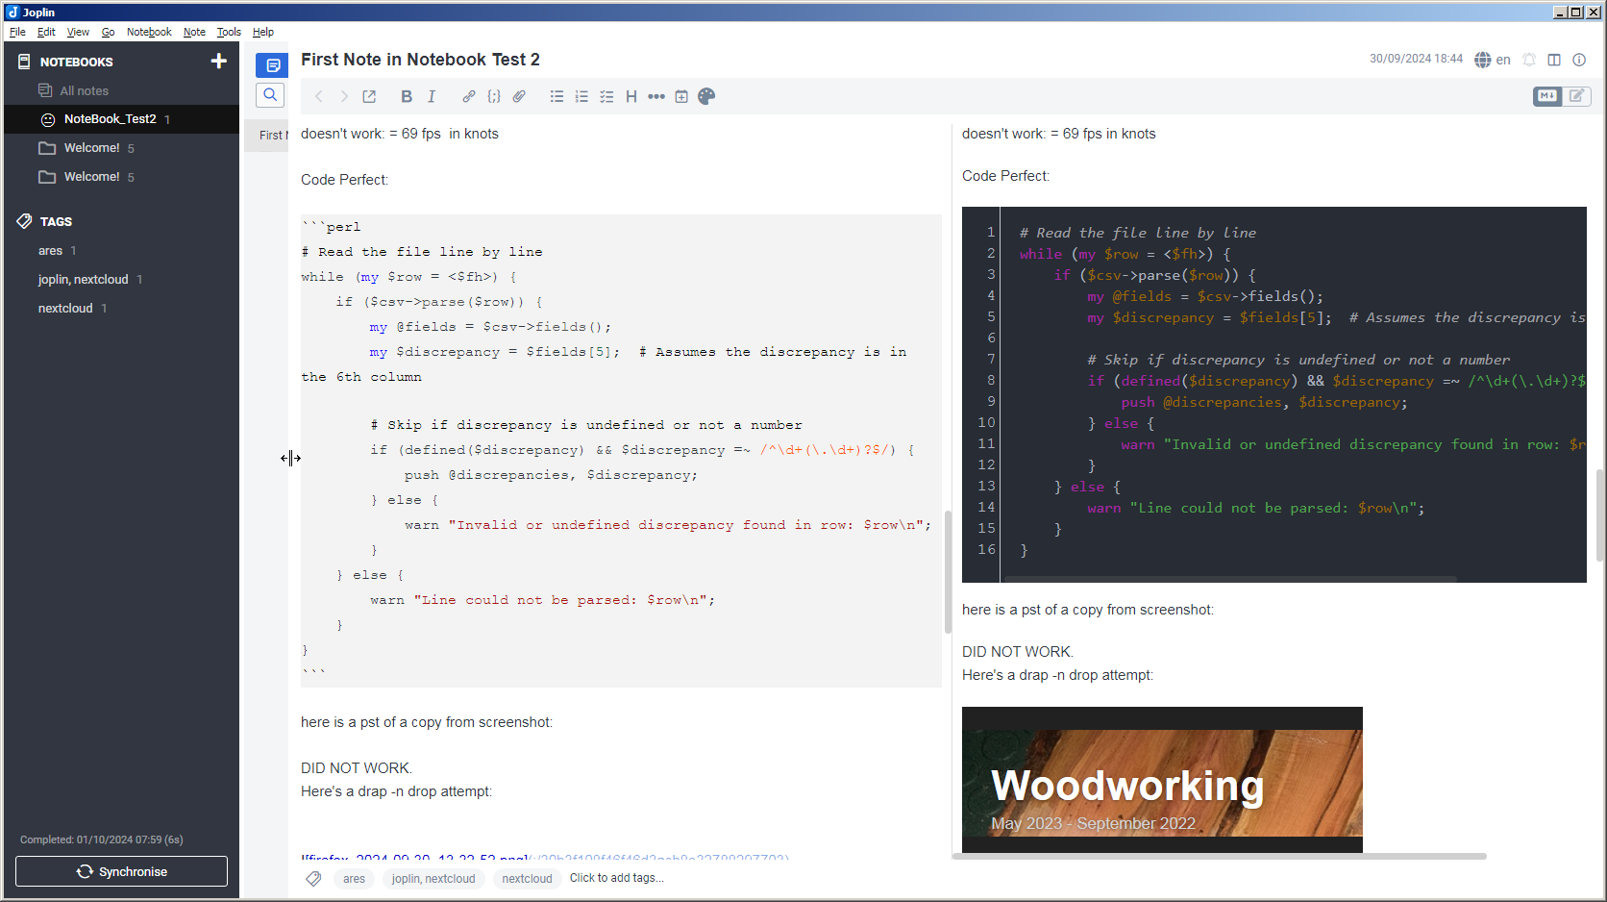Apply bold formatting
This screenshot has width=1607, height=902.
407,96
